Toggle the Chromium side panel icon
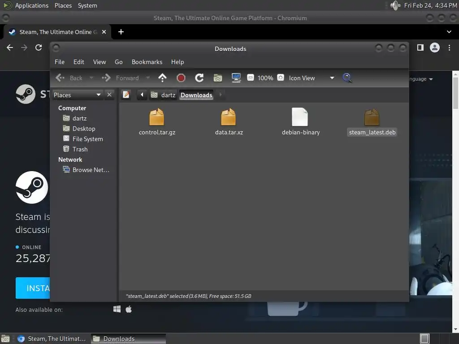 tap(420, 47)
